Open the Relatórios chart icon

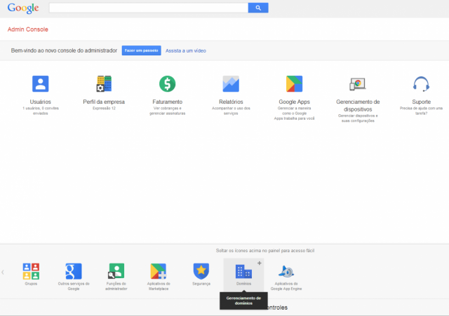pos(231,84)
